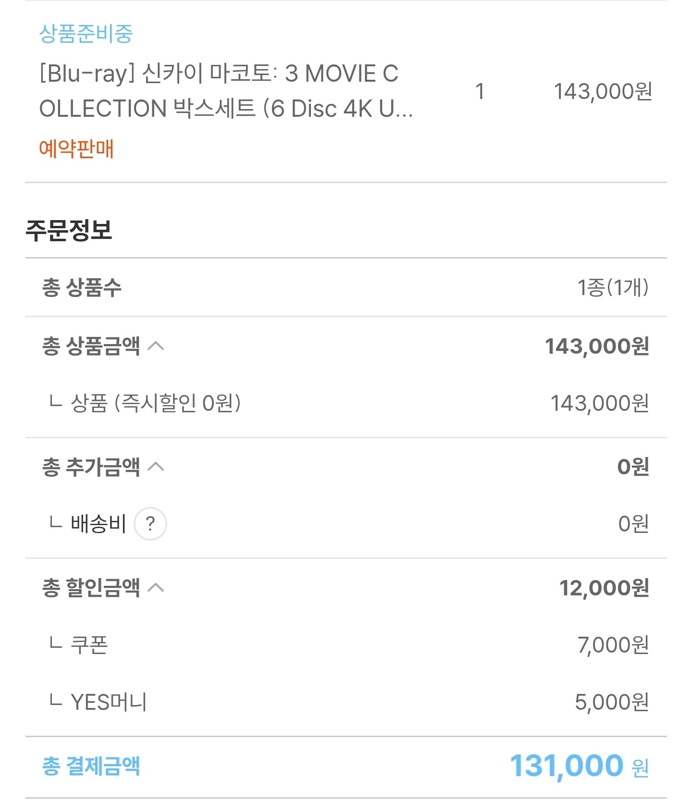Click the 1종(1개) item count value
Image resolution: width=692 pixels, height=803 pixels.
pos(613,287)
